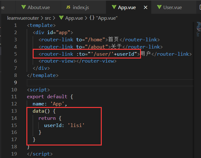Click the {} "App.vue" breadcrumb symbol
This screenshot has width=201, height=158.
[x=103, y=18]
